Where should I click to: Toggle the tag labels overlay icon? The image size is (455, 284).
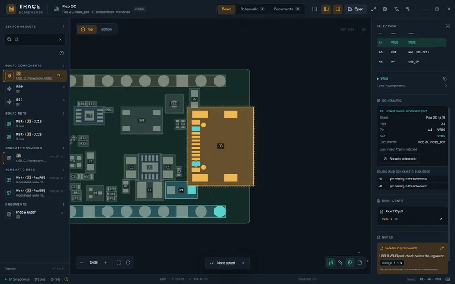tap(350, 262)
